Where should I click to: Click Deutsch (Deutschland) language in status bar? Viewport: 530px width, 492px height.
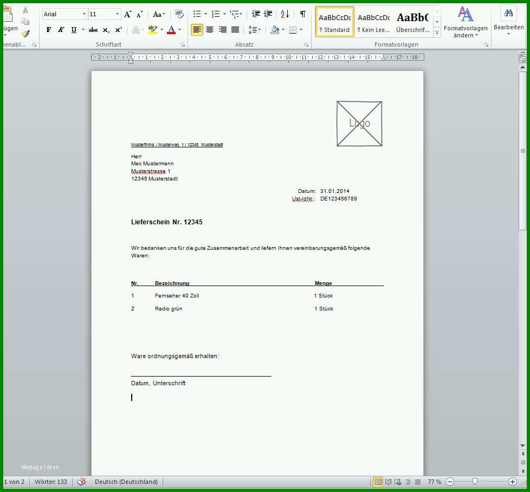[x=126, y=482]
